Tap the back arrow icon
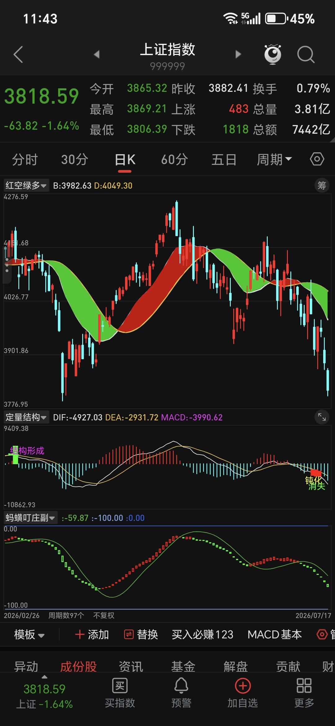The height and width of the screenshot is (726, 335). (x=18, y=55)
